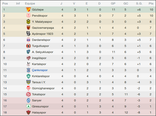Click the Y. Malatyaspor club crest
Screen dimensions: 156x116
[28, 22]
